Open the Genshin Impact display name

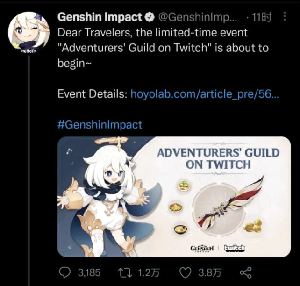click(100, 17)
